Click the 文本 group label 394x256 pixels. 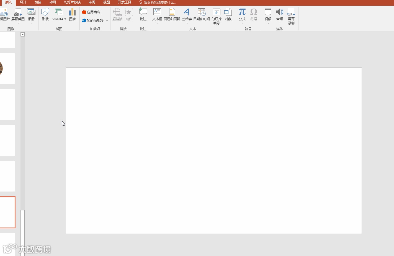[193, 29]
